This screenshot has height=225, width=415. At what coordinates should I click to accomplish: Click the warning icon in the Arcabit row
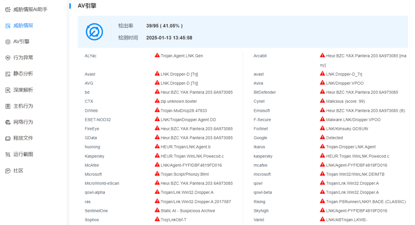[322, 55]
